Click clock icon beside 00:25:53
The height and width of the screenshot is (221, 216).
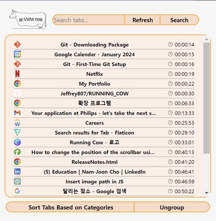point(170,123)
